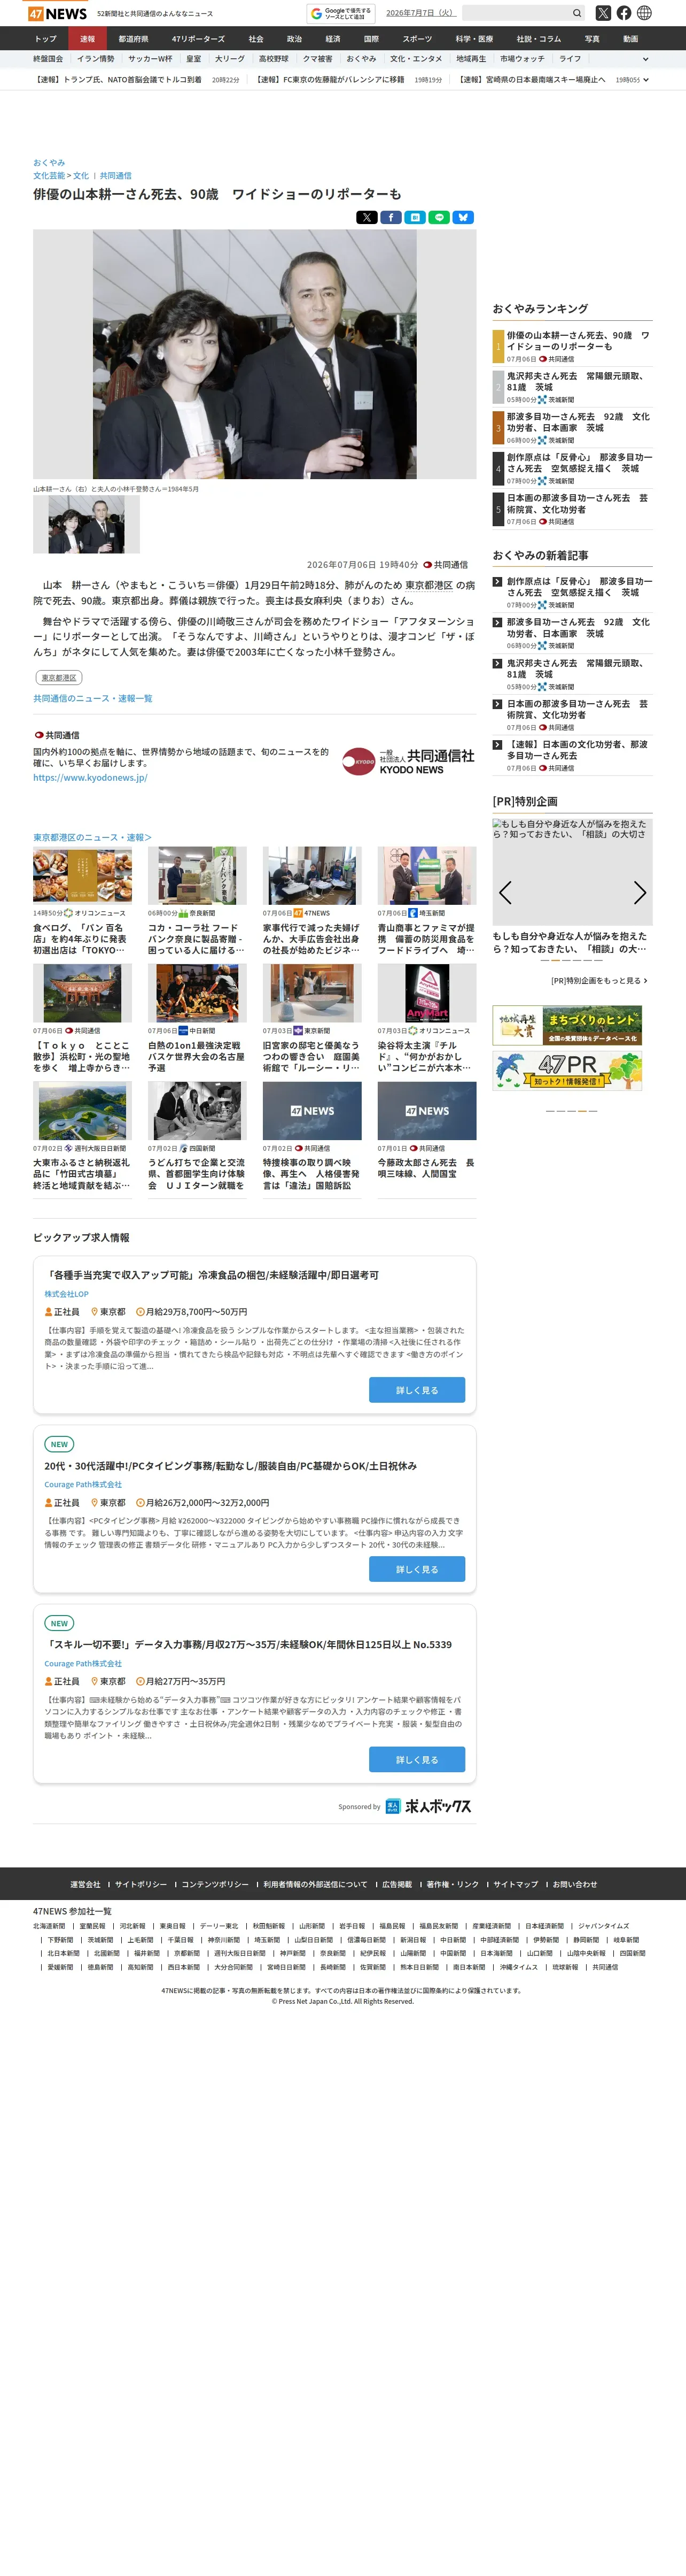Click the 求人ボックス sponsor logo

tap(428, 1806)
